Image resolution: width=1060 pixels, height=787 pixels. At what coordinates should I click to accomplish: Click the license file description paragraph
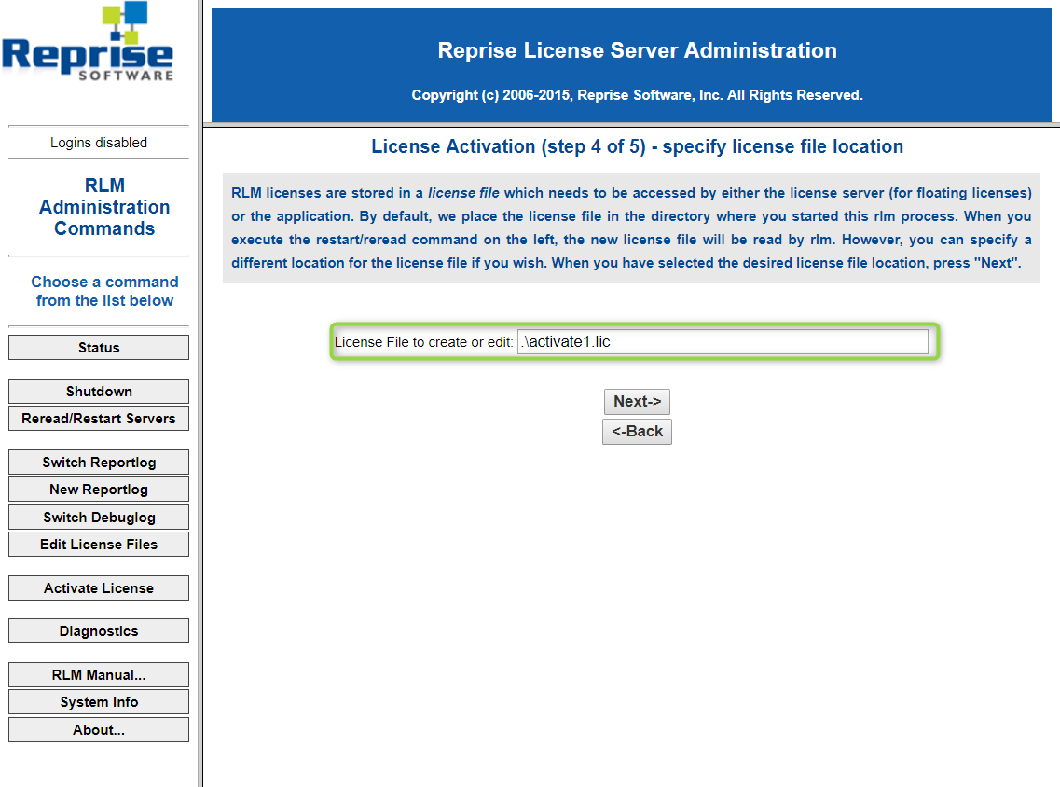pyautogui.click(x=631, y=228)
